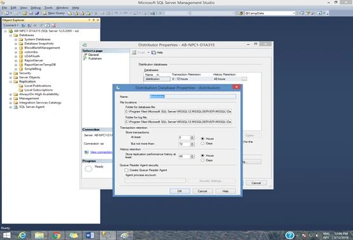Select the BloodBankManagement database icon
The image size is (353, 240).
tap(21, 48)
